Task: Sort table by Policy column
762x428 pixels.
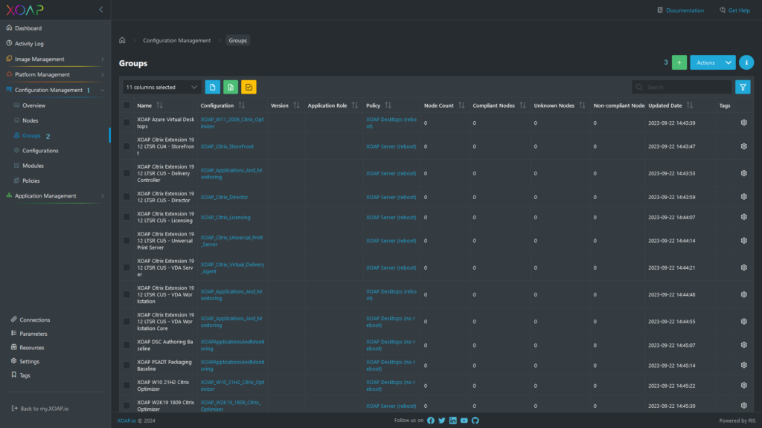Action: (x=388, y=106)
